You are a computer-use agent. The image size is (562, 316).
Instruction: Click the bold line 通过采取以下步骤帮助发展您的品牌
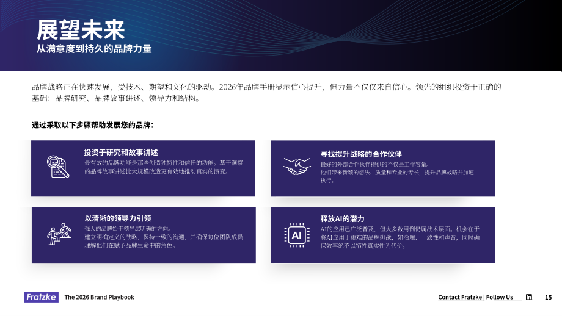coord(92,125)
